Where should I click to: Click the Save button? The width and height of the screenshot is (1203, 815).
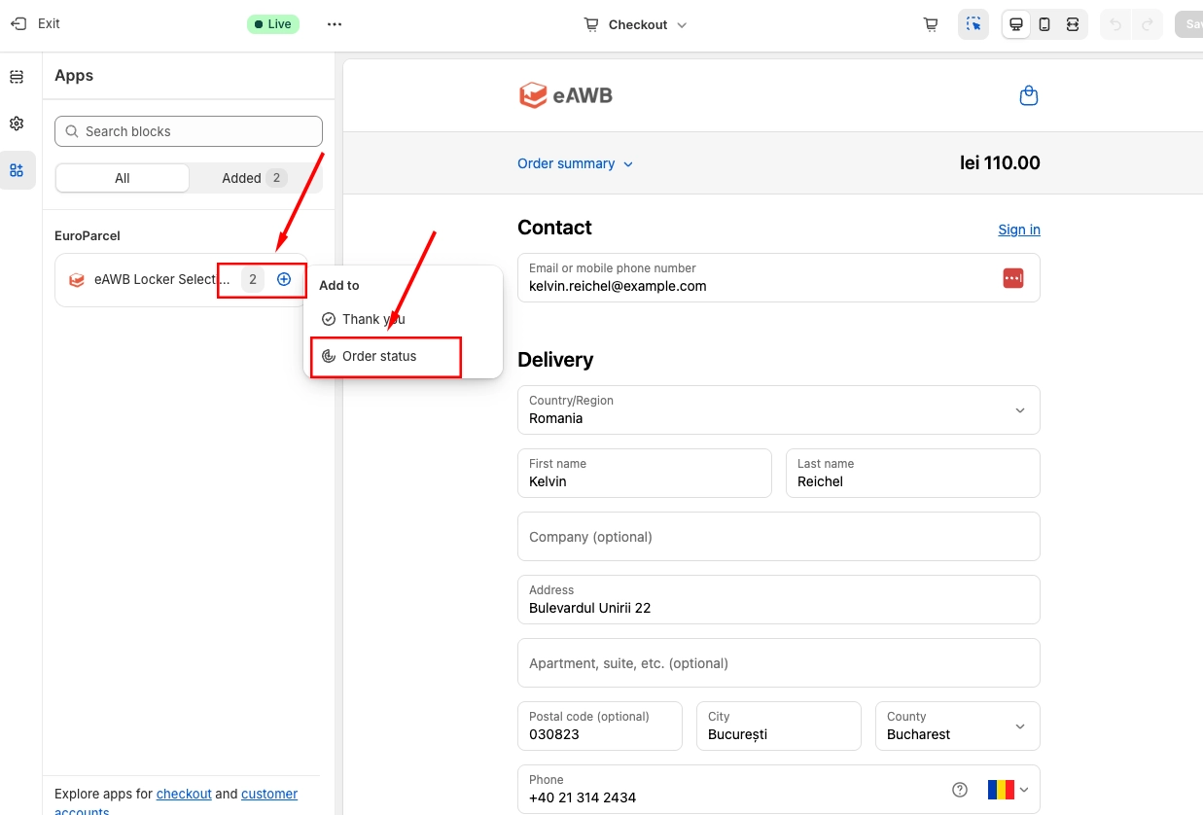pos(1188,24)
